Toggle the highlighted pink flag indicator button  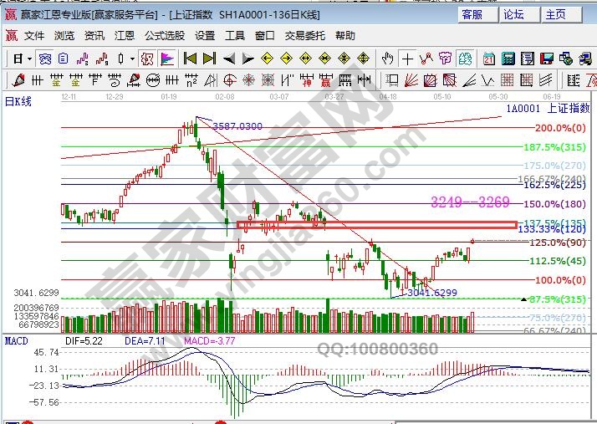coord(167,59)
